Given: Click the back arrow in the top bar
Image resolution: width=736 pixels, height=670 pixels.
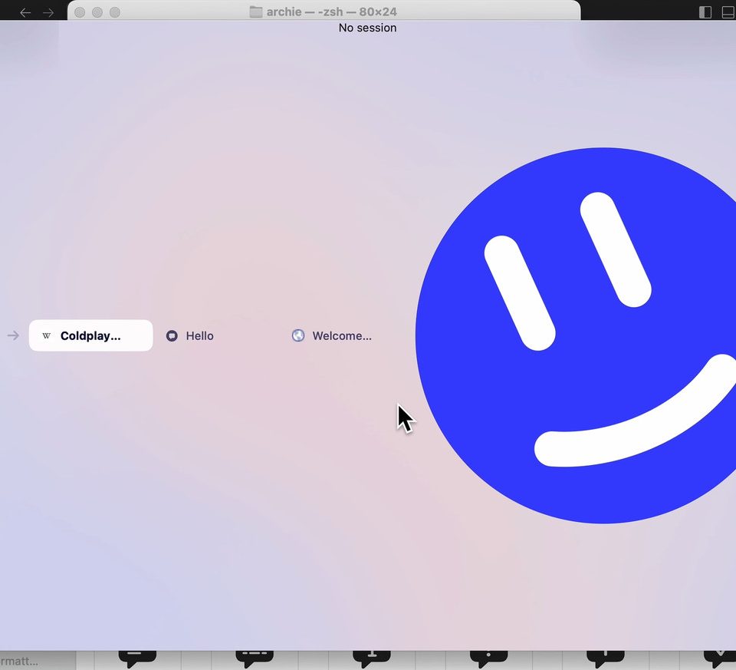Looking at the screenshot, I should click(x=25, y=12).
